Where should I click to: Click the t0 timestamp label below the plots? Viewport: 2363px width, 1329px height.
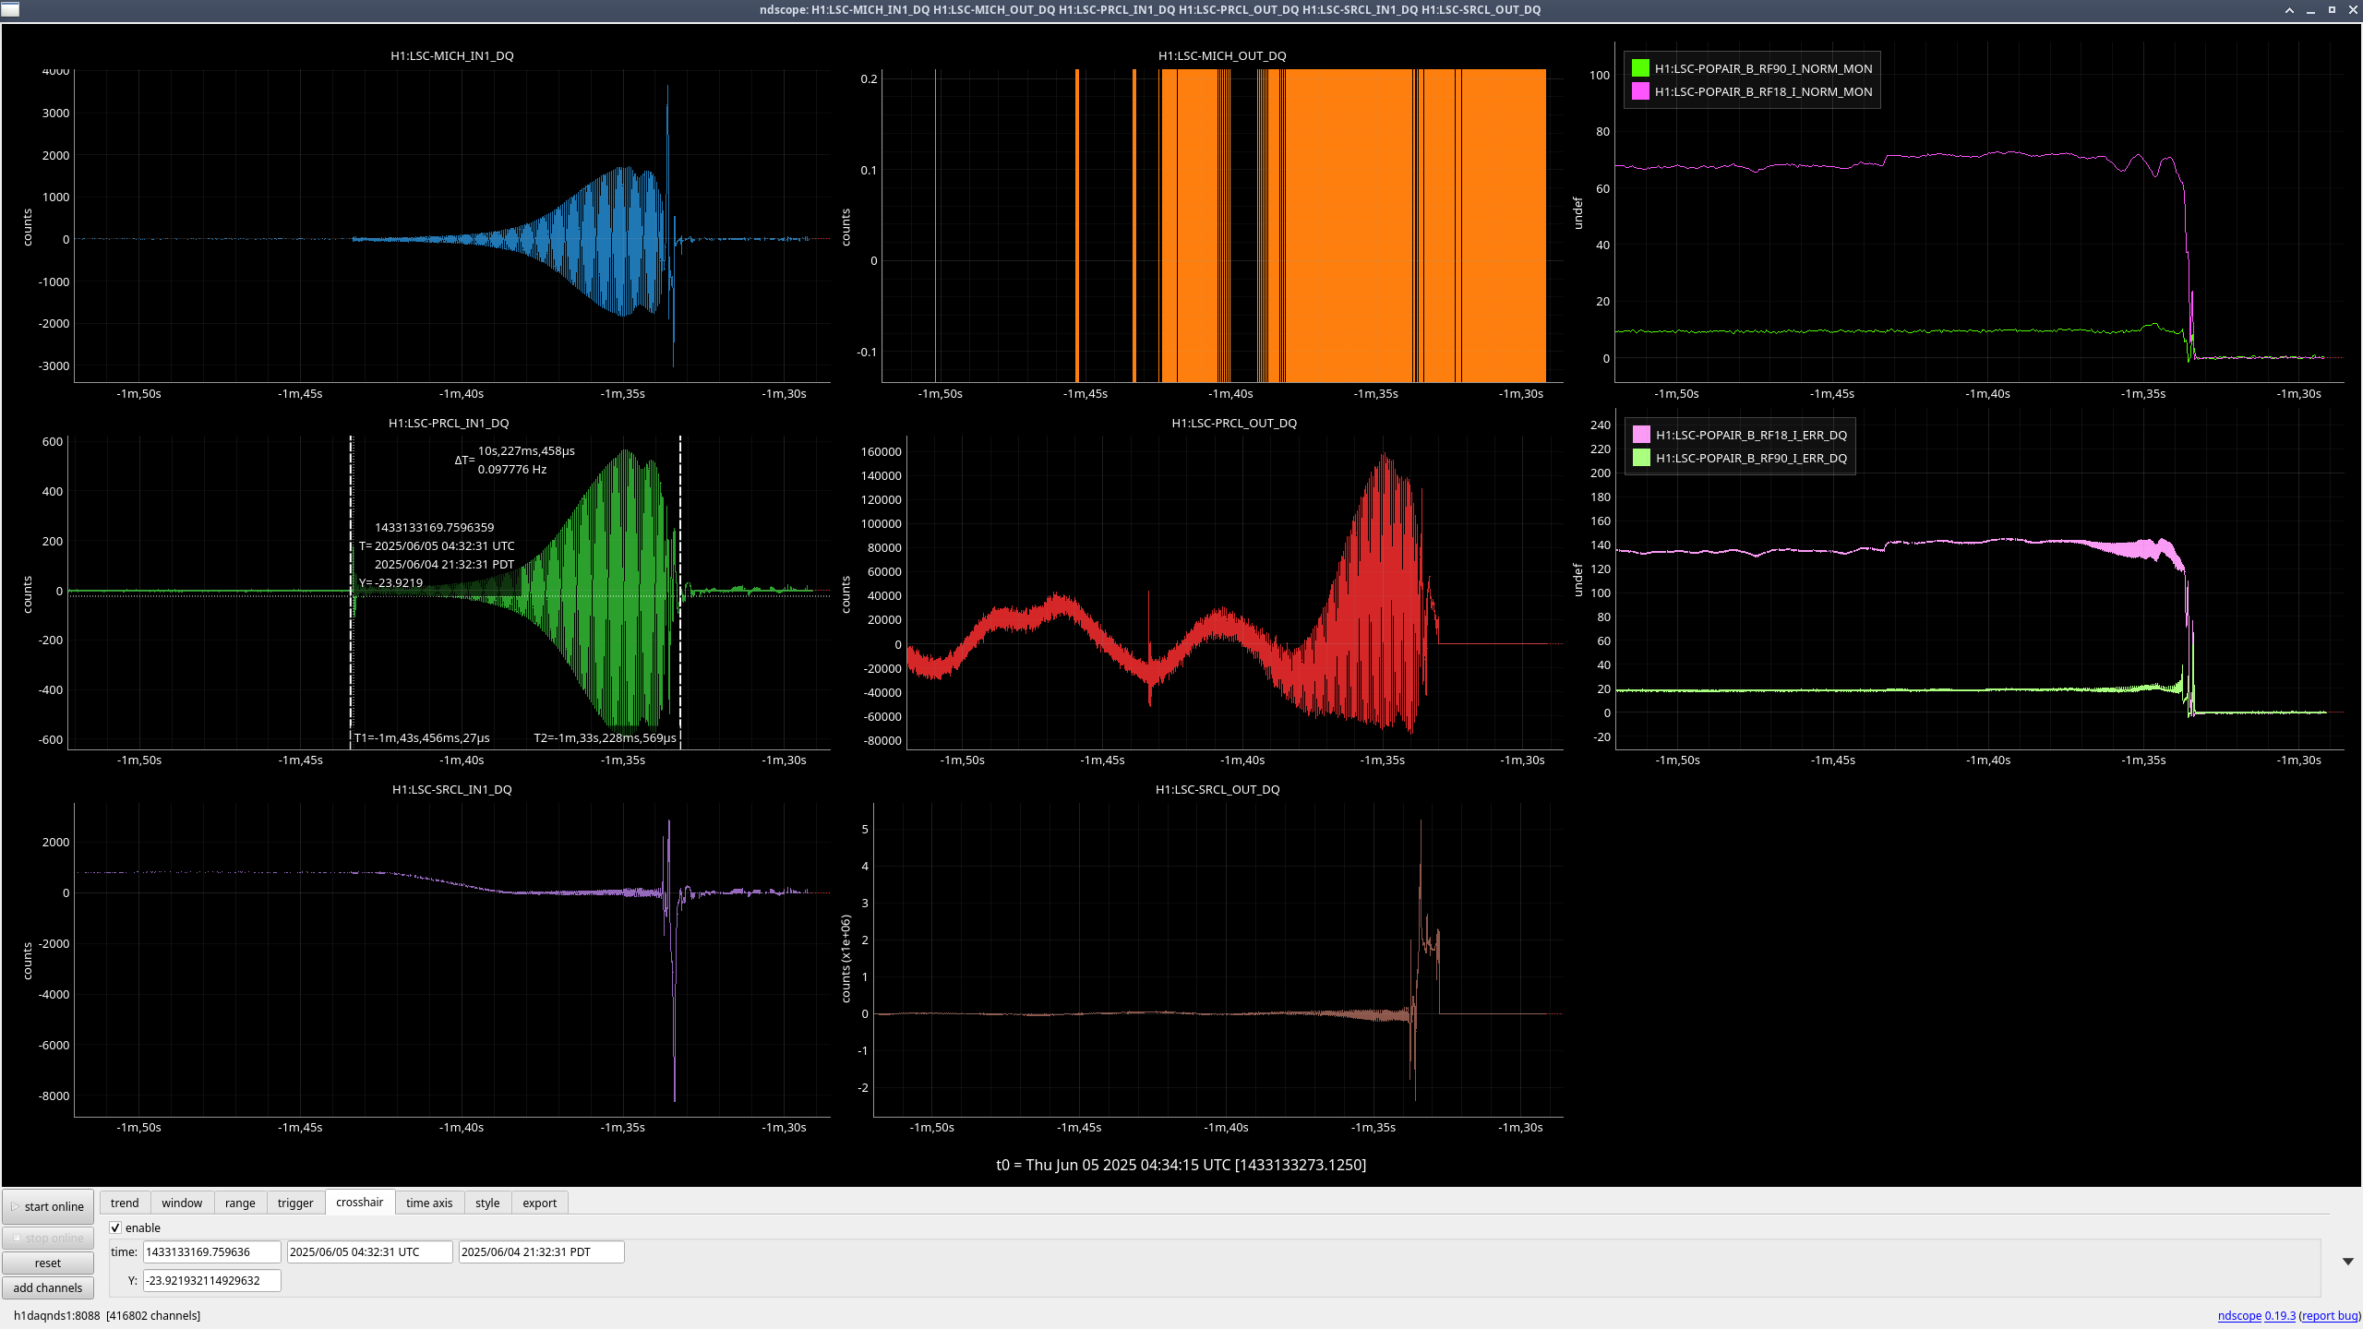pyautogui.click(x=1181, y=1165)
